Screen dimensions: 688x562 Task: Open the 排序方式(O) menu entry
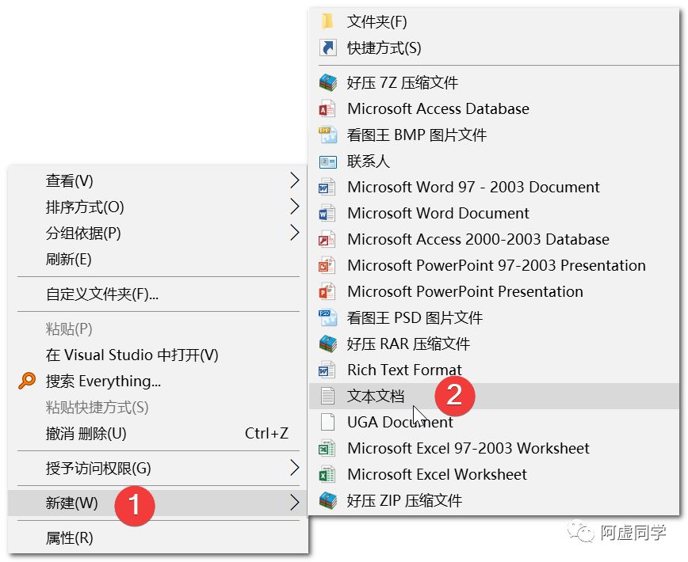158,207
